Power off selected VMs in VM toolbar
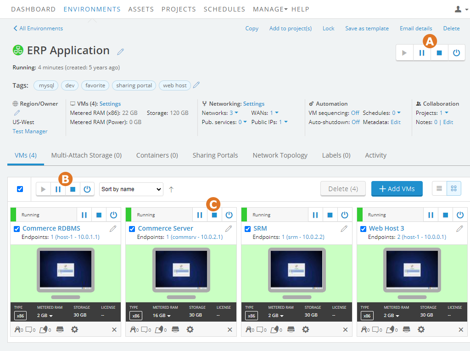Screen dimensions: 470x351 pos(87,189)
